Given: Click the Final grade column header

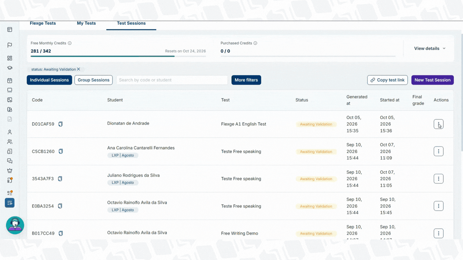Looking at the screenshot, I should pos(418,100).
